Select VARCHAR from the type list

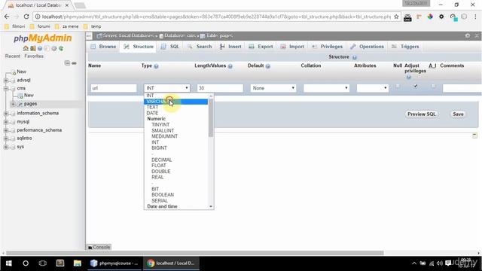[175, 102]
